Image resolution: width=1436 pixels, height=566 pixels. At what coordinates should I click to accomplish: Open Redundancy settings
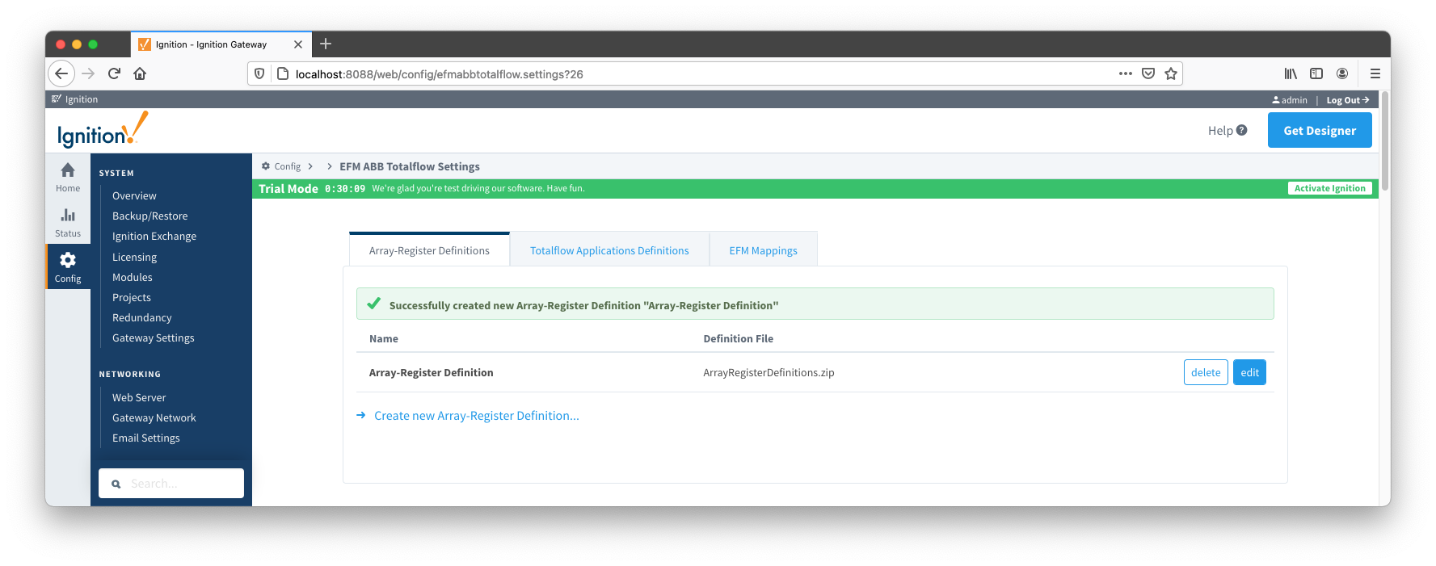pyautogui.click(x=141, y=317)
